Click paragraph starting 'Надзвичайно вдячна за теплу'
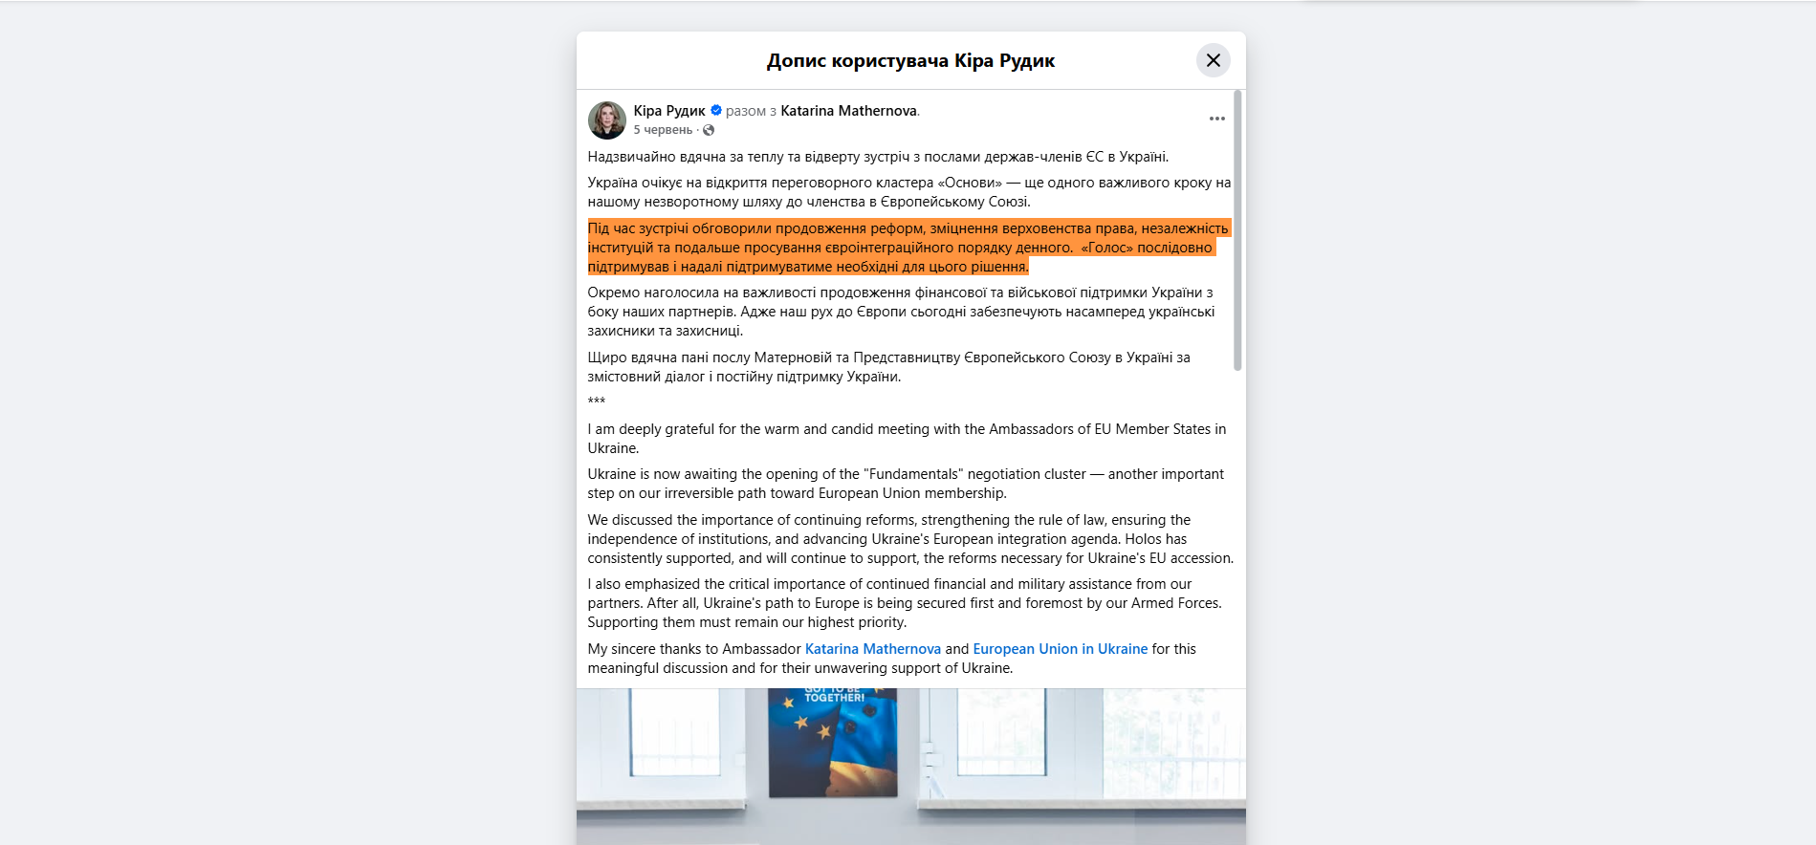The width and height of the screenshot is (1816, 845). pyautogui.click(x=878, y=157)
